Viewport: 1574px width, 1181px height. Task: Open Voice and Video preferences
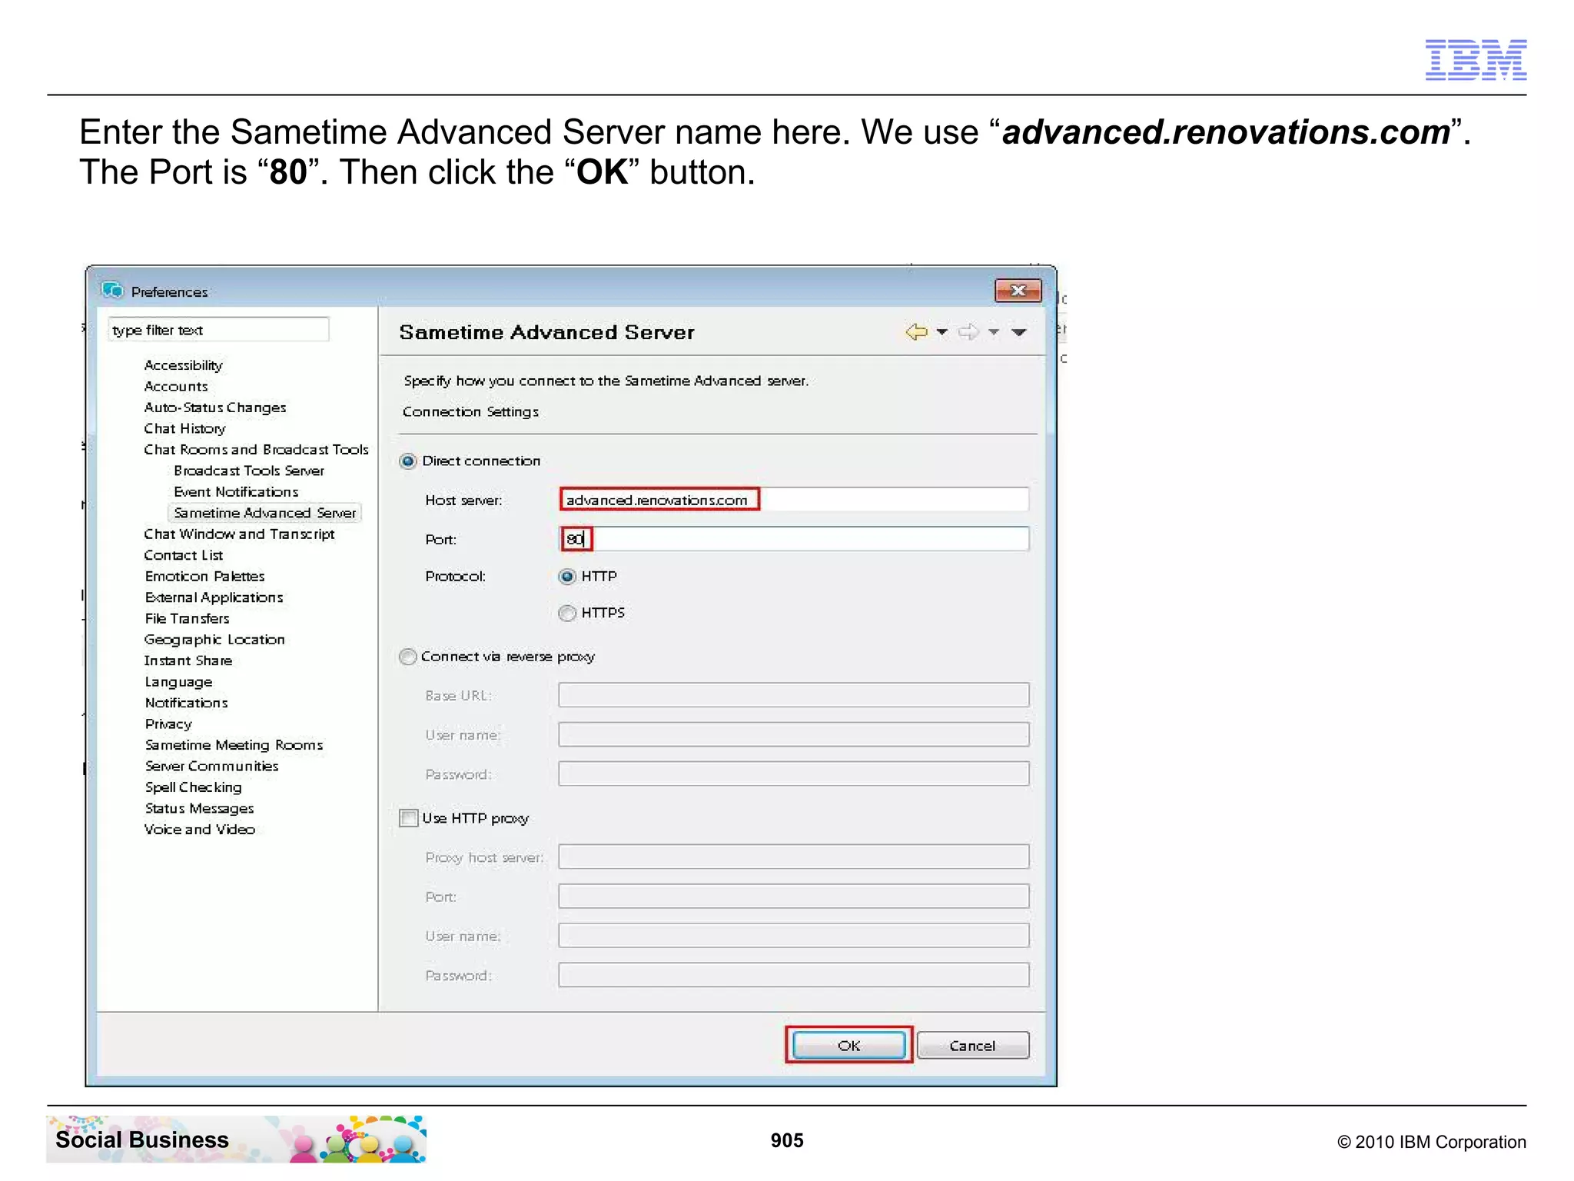coord(200,830)
